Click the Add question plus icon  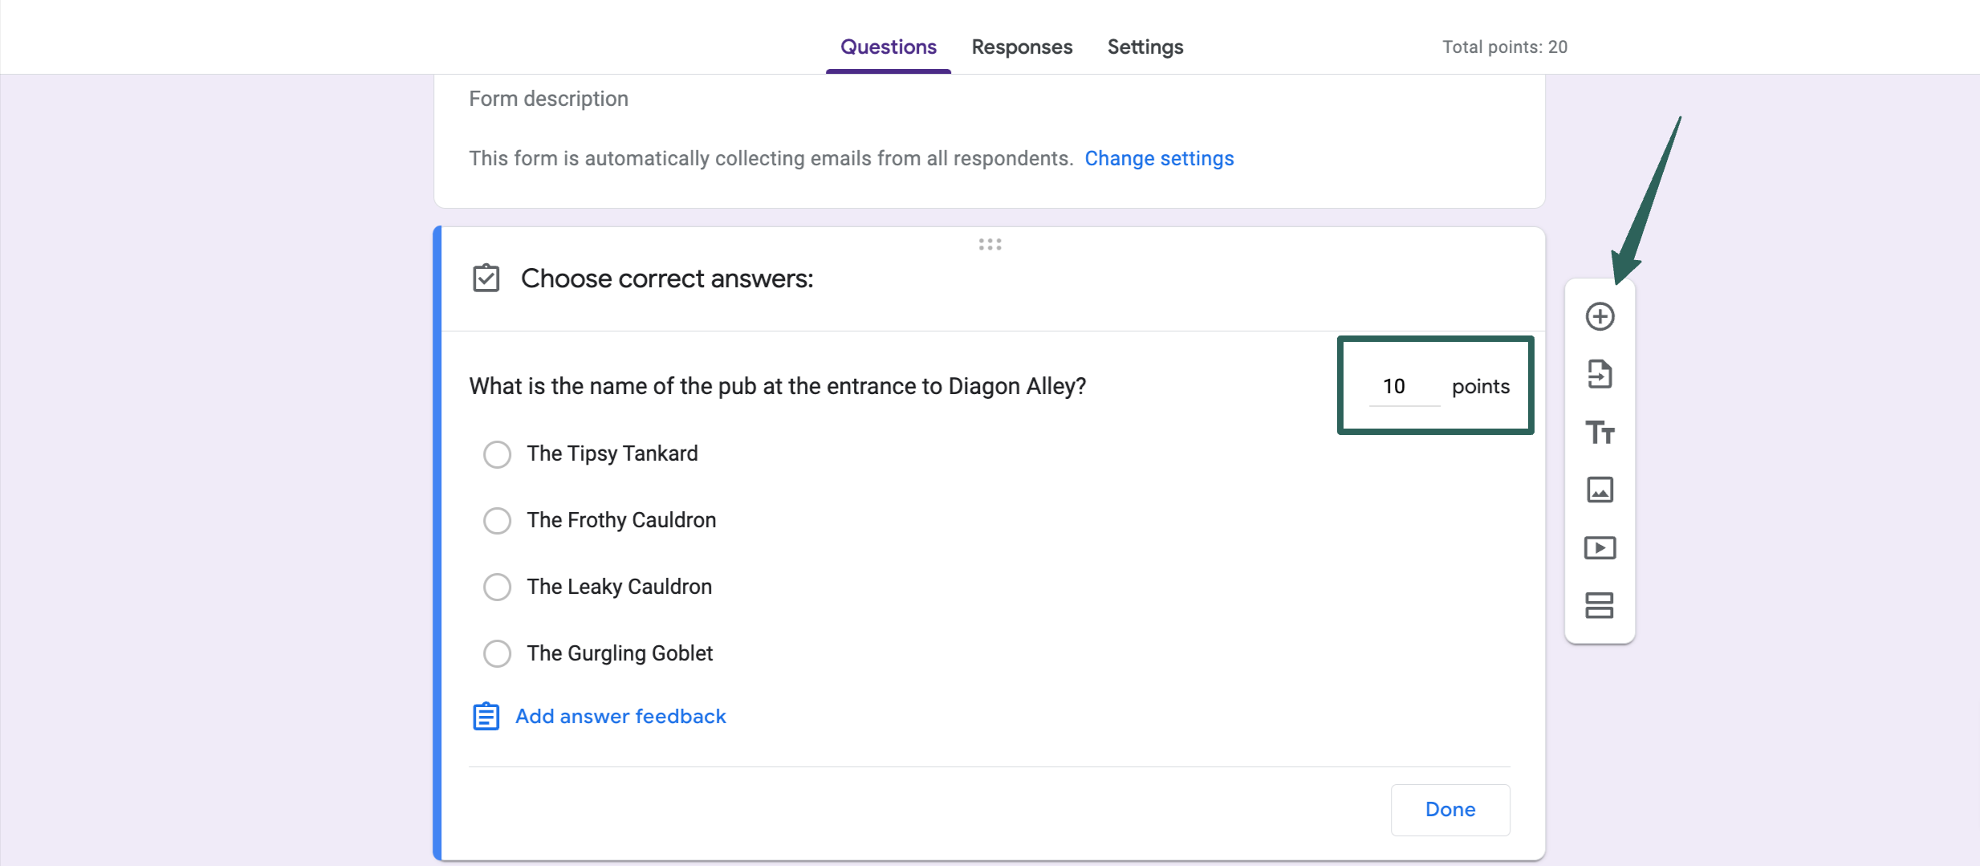(x=1600, y=316)
